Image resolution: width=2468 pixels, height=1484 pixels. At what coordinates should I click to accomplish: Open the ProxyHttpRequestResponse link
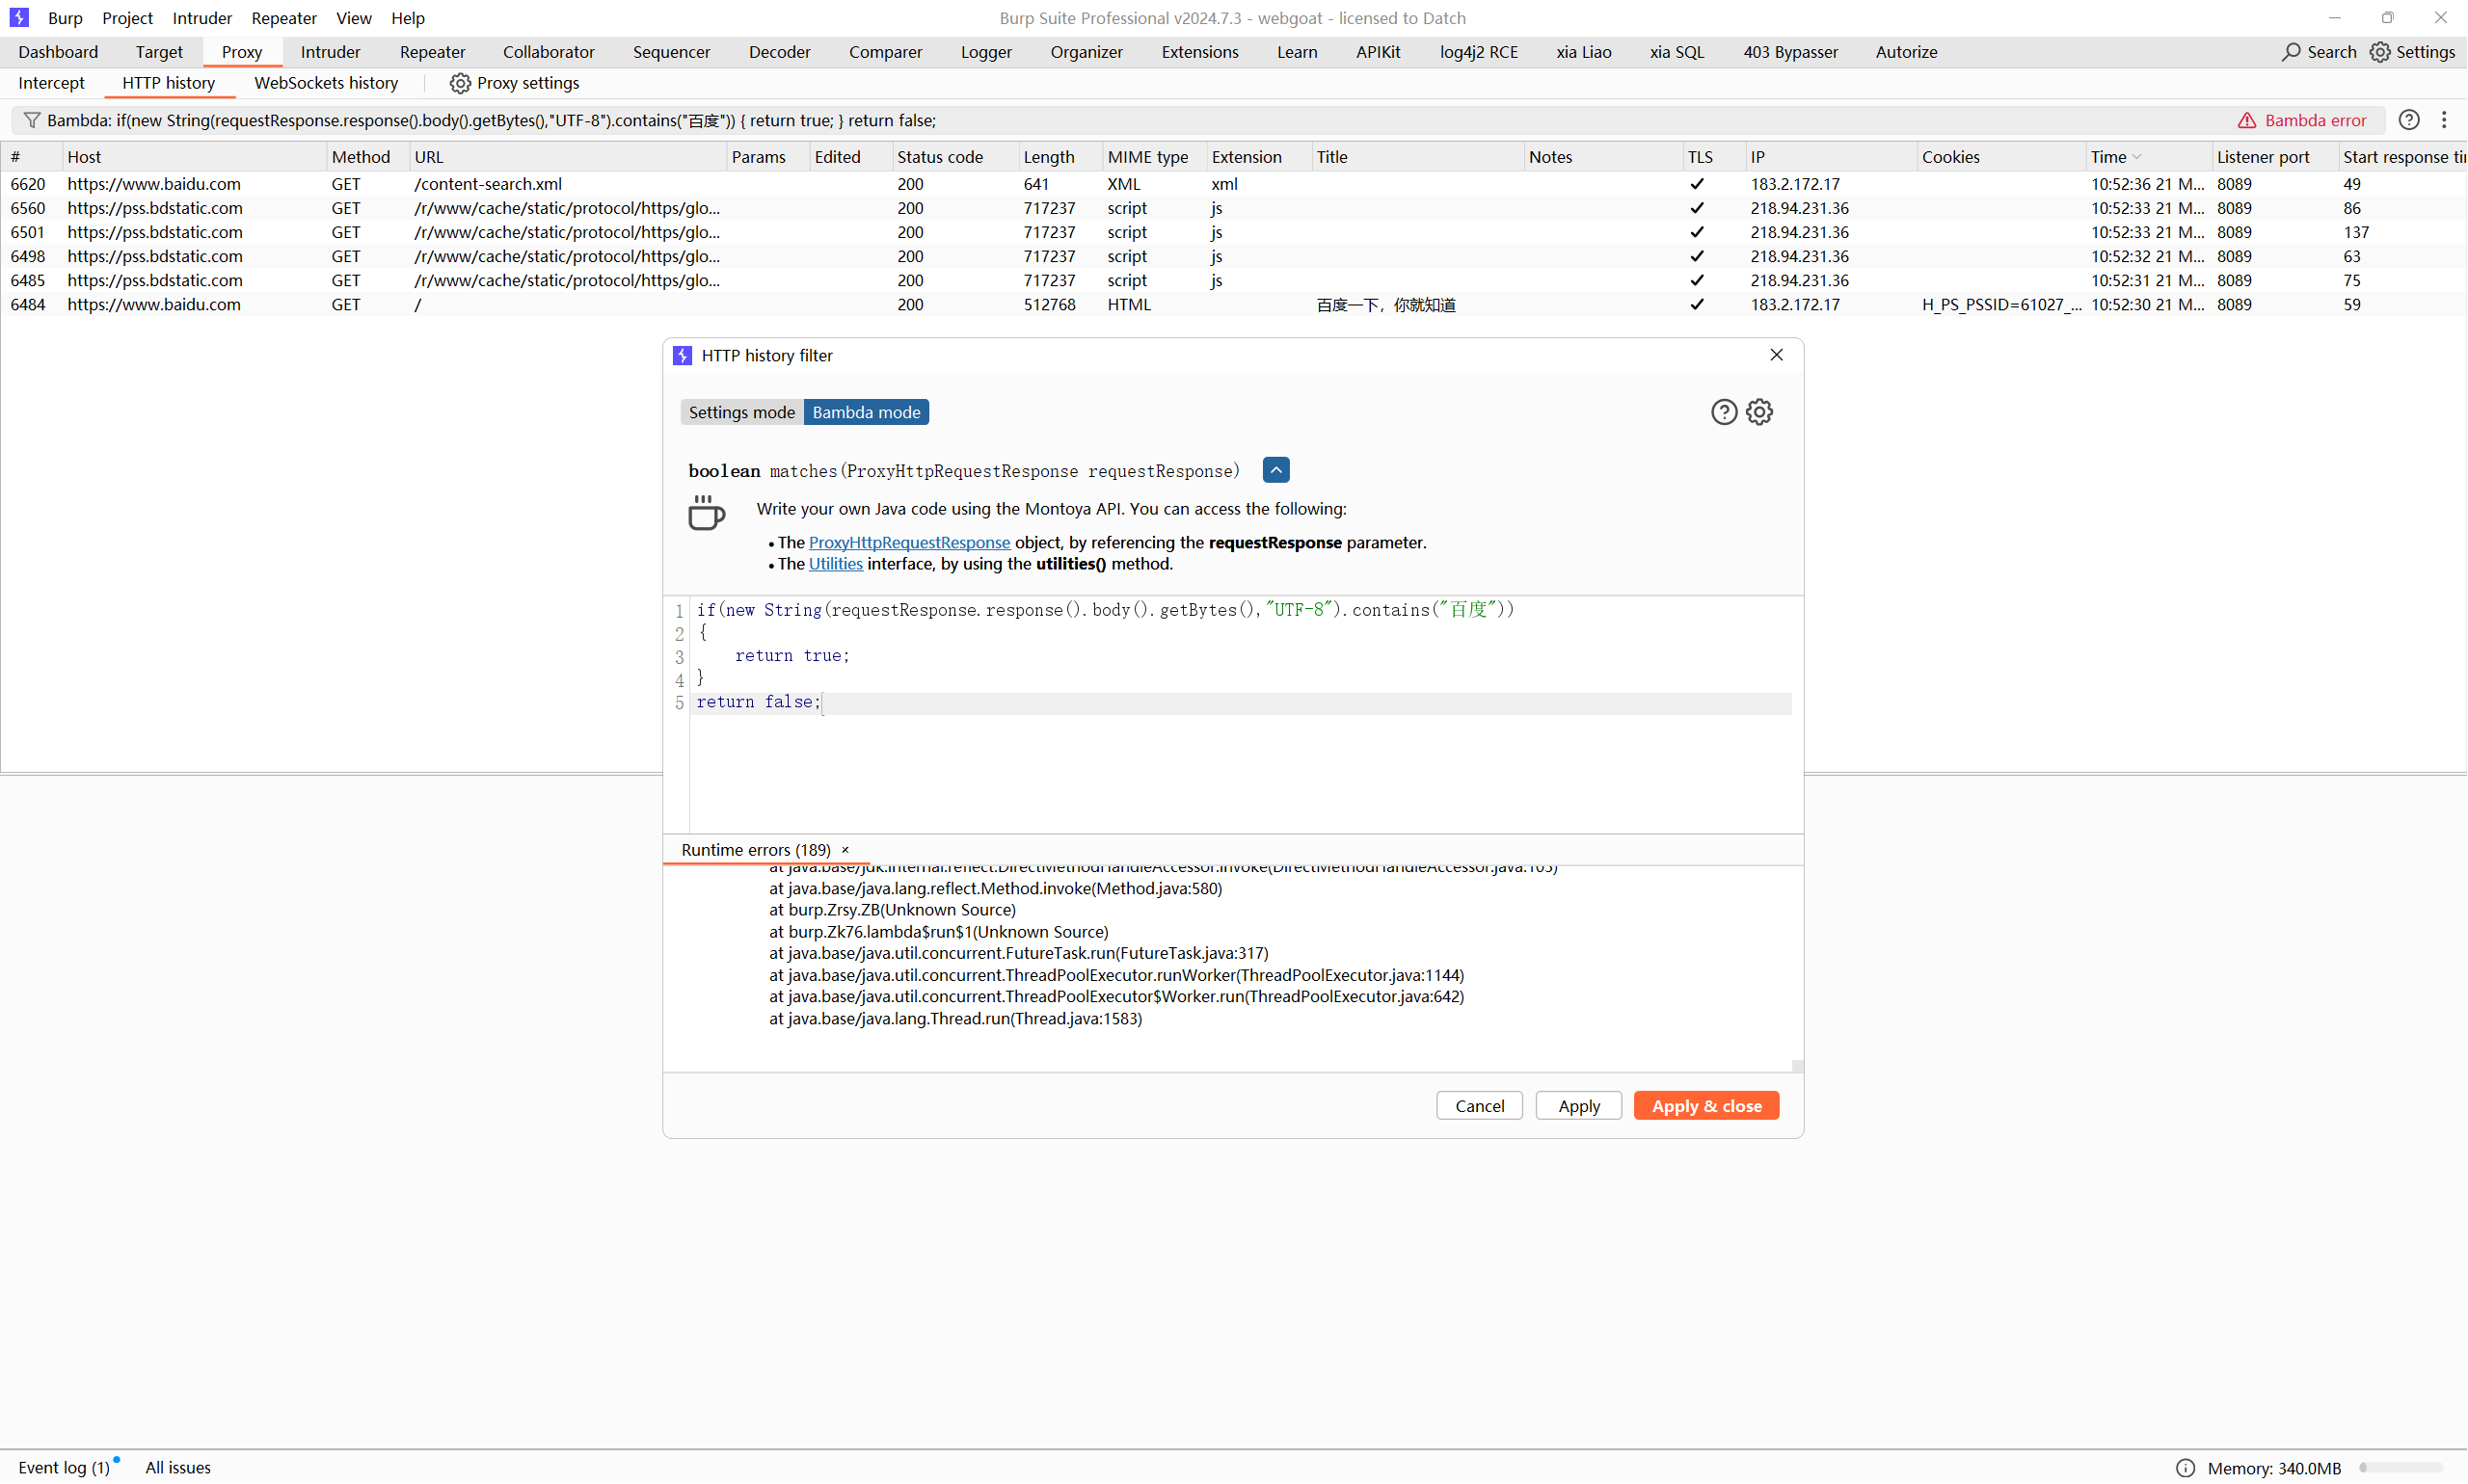909,542
